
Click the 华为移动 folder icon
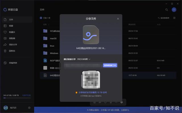point(45,31)
